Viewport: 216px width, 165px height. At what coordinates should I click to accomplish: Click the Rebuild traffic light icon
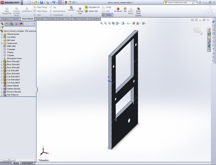pos(66,2)
